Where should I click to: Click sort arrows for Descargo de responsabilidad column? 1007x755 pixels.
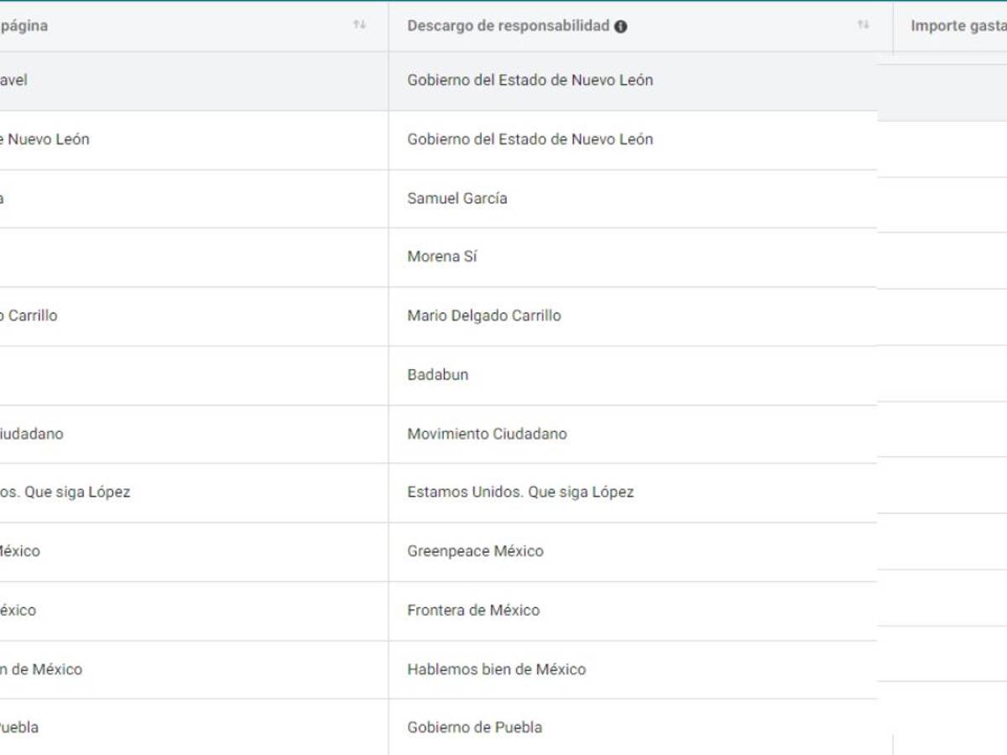click(x=863, y=25)
